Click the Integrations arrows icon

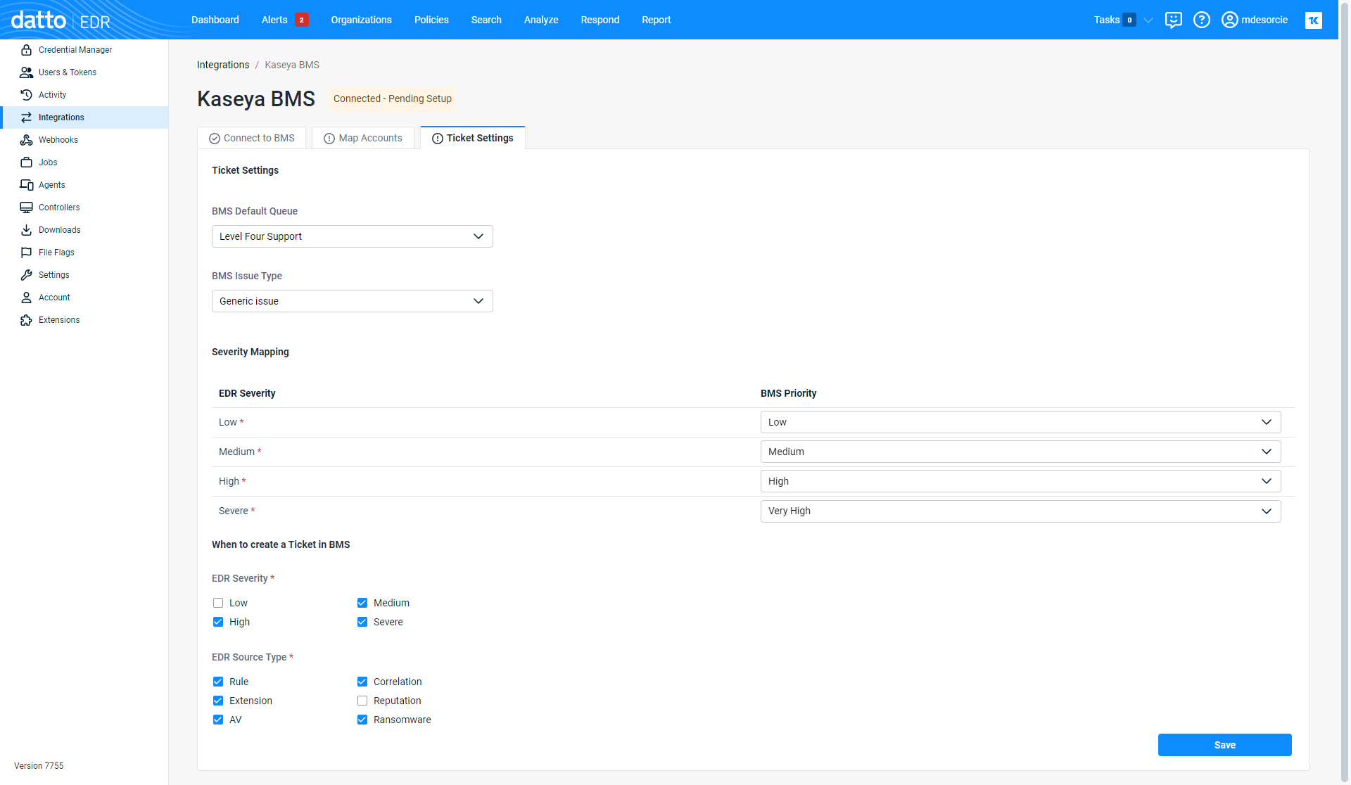(26, 117)
